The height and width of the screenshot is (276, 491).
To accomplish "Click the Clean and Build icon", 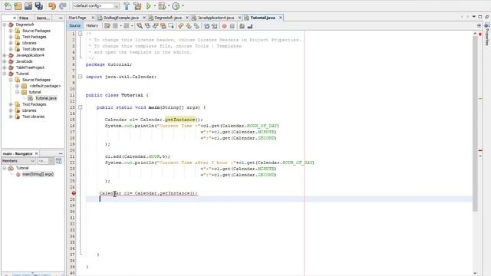I will [x=137, y=6].
